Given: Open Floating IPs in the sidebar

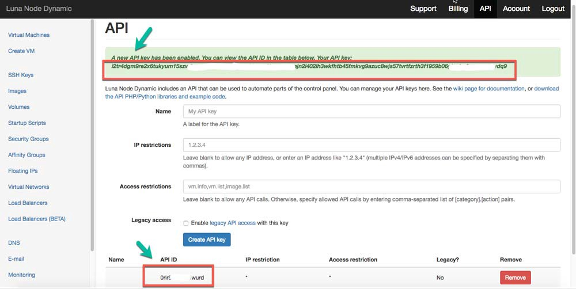Looking at the screenshot, I should tap(23, 171).
